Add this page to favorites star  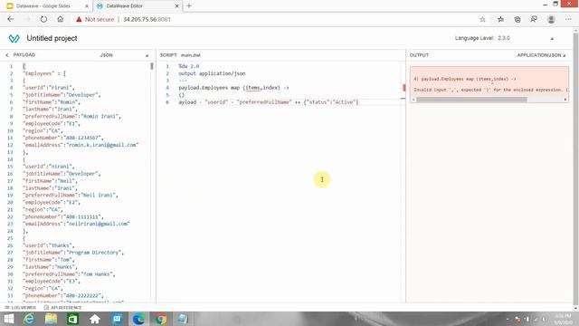pos(482,20)
